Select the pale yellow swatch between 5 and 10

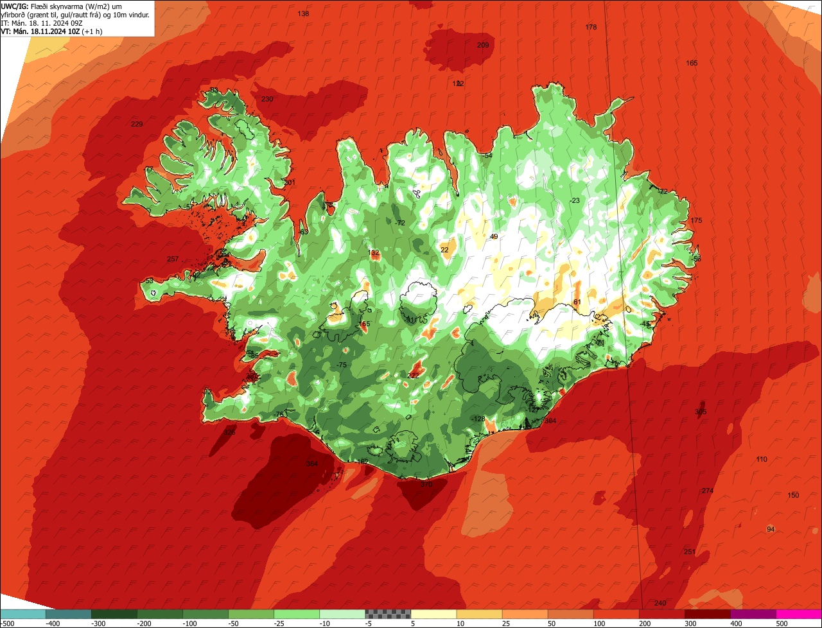tap(433, 614)
